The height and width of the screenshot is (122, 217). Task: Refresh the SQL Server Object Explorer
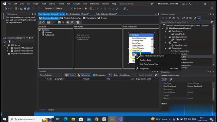point(5,41)
